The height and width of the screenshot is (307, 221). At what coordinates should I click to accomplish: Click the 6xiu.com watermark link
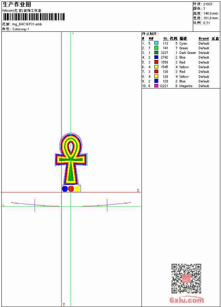pyautogui.click(x=186, y=300)
